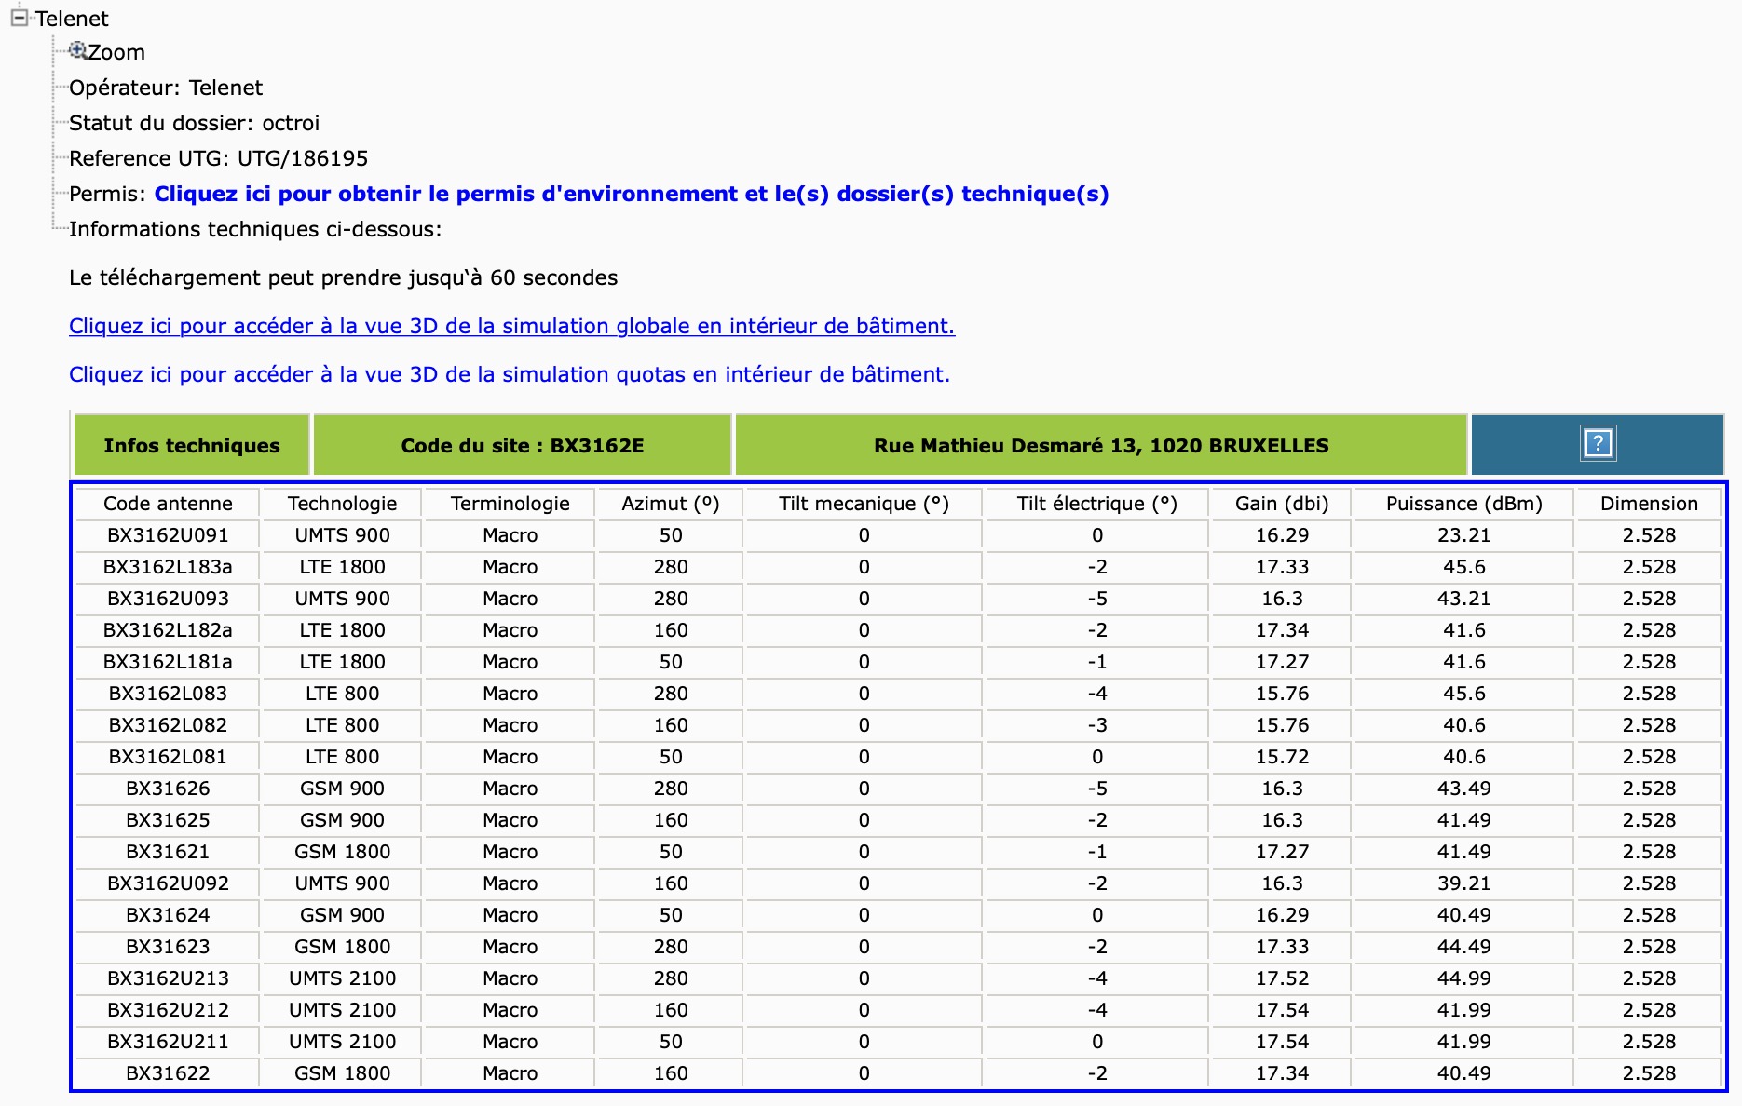The height and width of the screenshot is (1106, 1742).
Task: Open the 3D simulation globale link
Action: pos(511,326)
